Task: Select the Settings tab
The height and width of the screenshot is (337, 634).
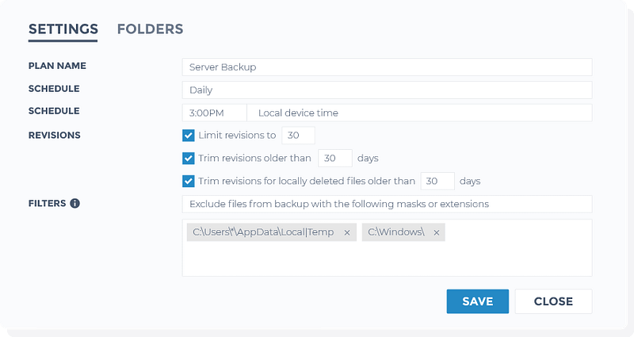Action: [63, 29]
